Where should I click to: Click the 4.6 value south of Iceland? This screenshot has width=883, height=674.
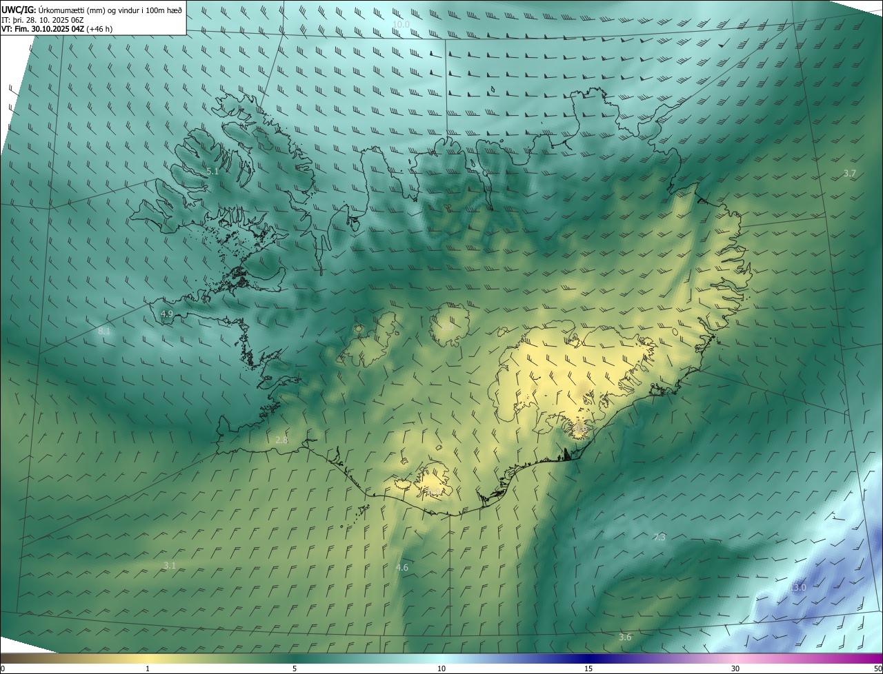tap(402, 568)
